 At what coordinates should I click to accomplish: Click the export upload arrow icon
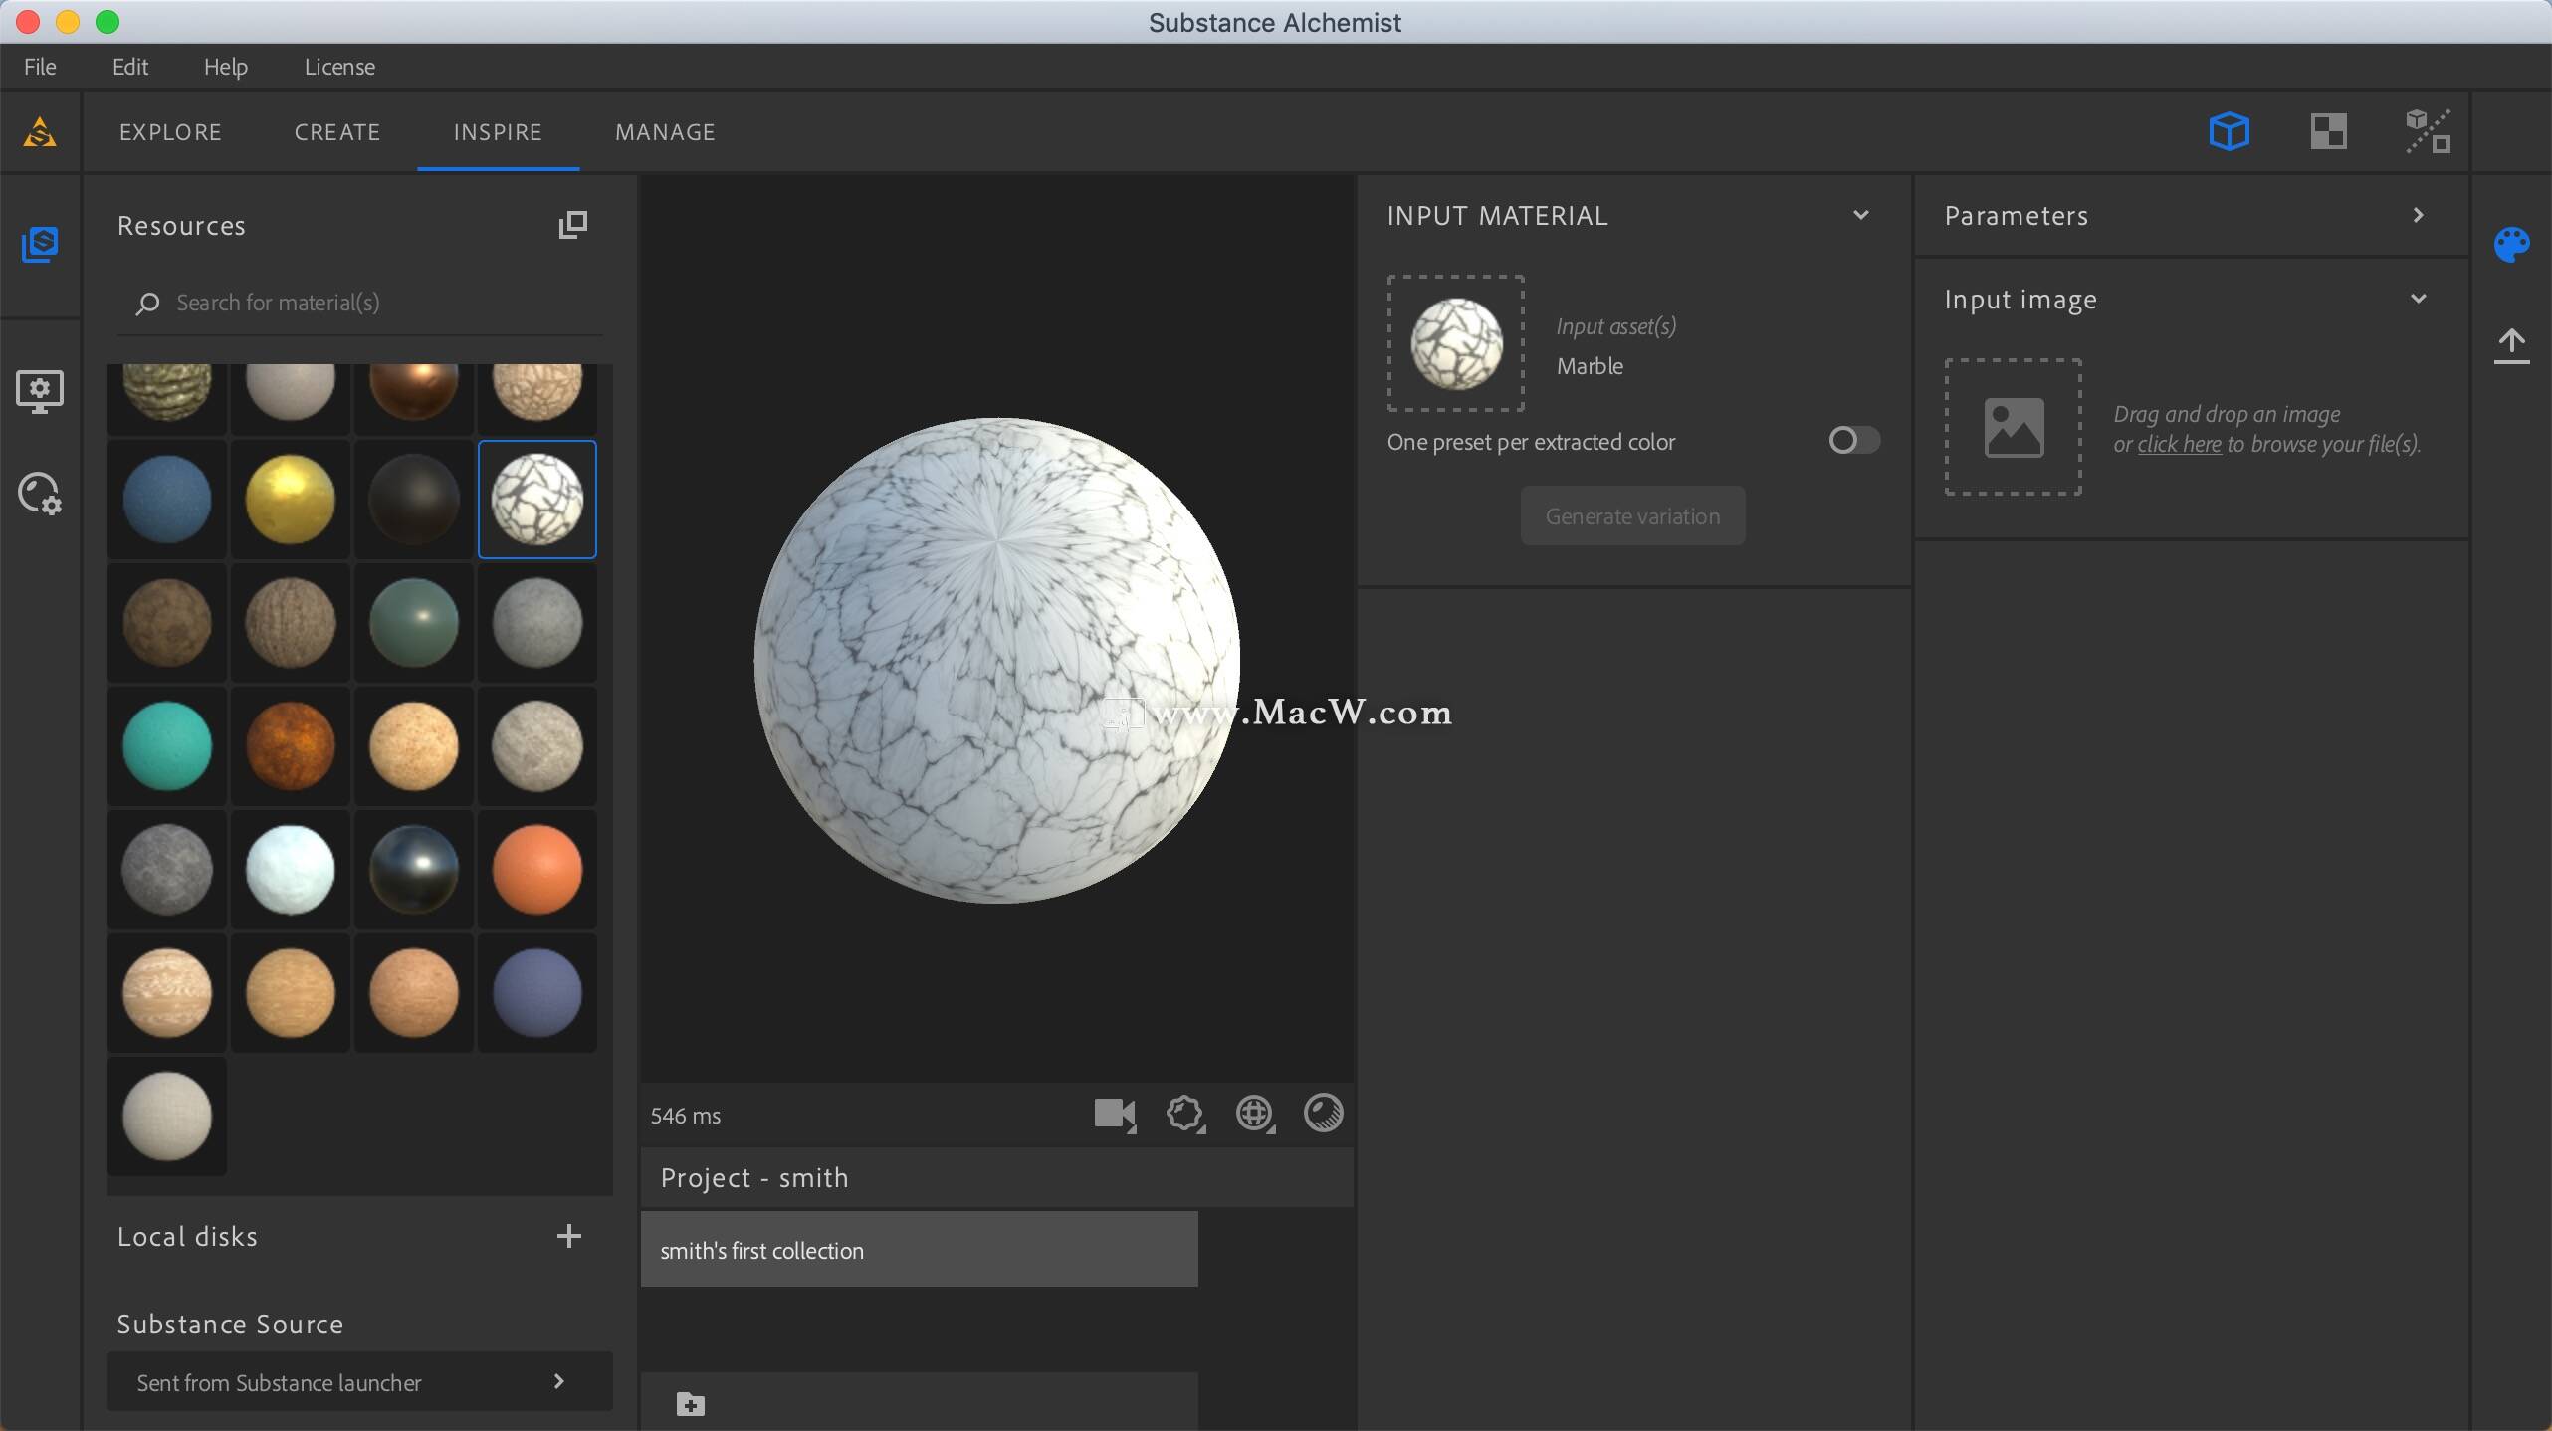2511,346
